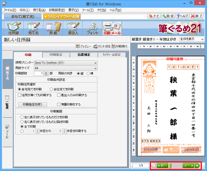The image size is (207, 171).
Task: Open the フォント font toolbar icon
Action: [x=93, y=28]
